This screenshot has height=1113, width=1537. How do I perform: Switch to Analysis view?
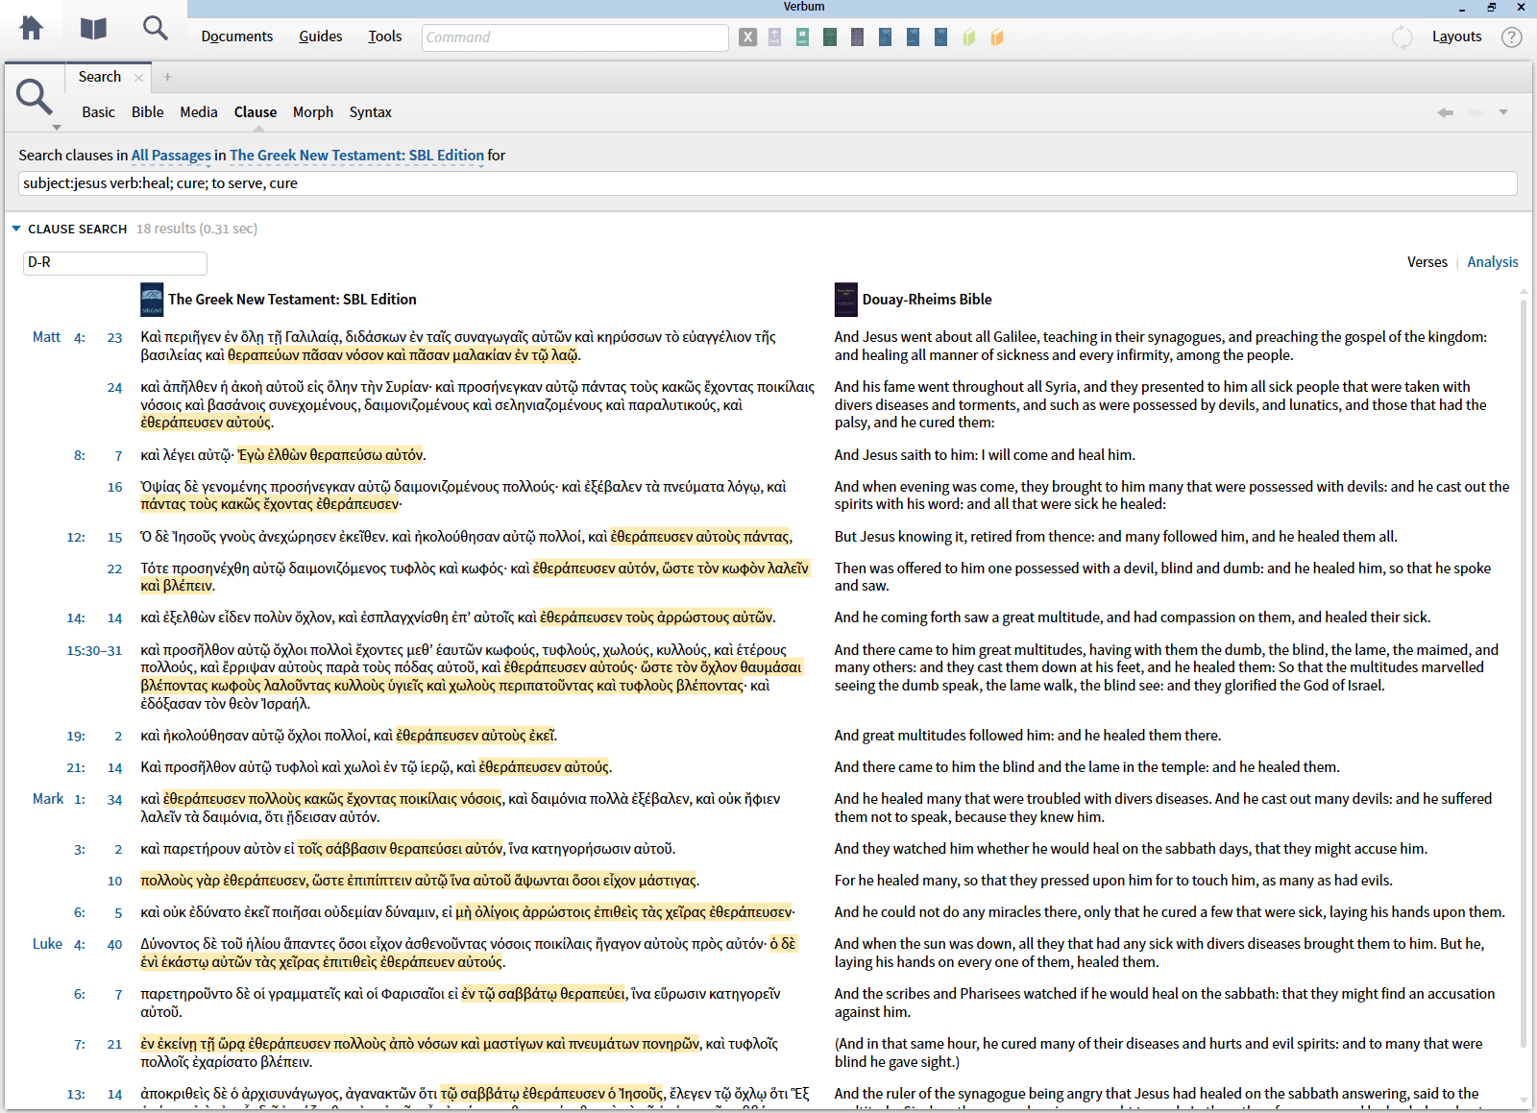coord(1492,262)
